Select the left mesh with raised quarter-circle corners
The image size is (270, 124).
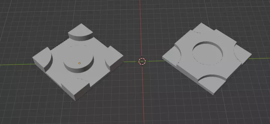pyautogui.click(x=78, y=62)
